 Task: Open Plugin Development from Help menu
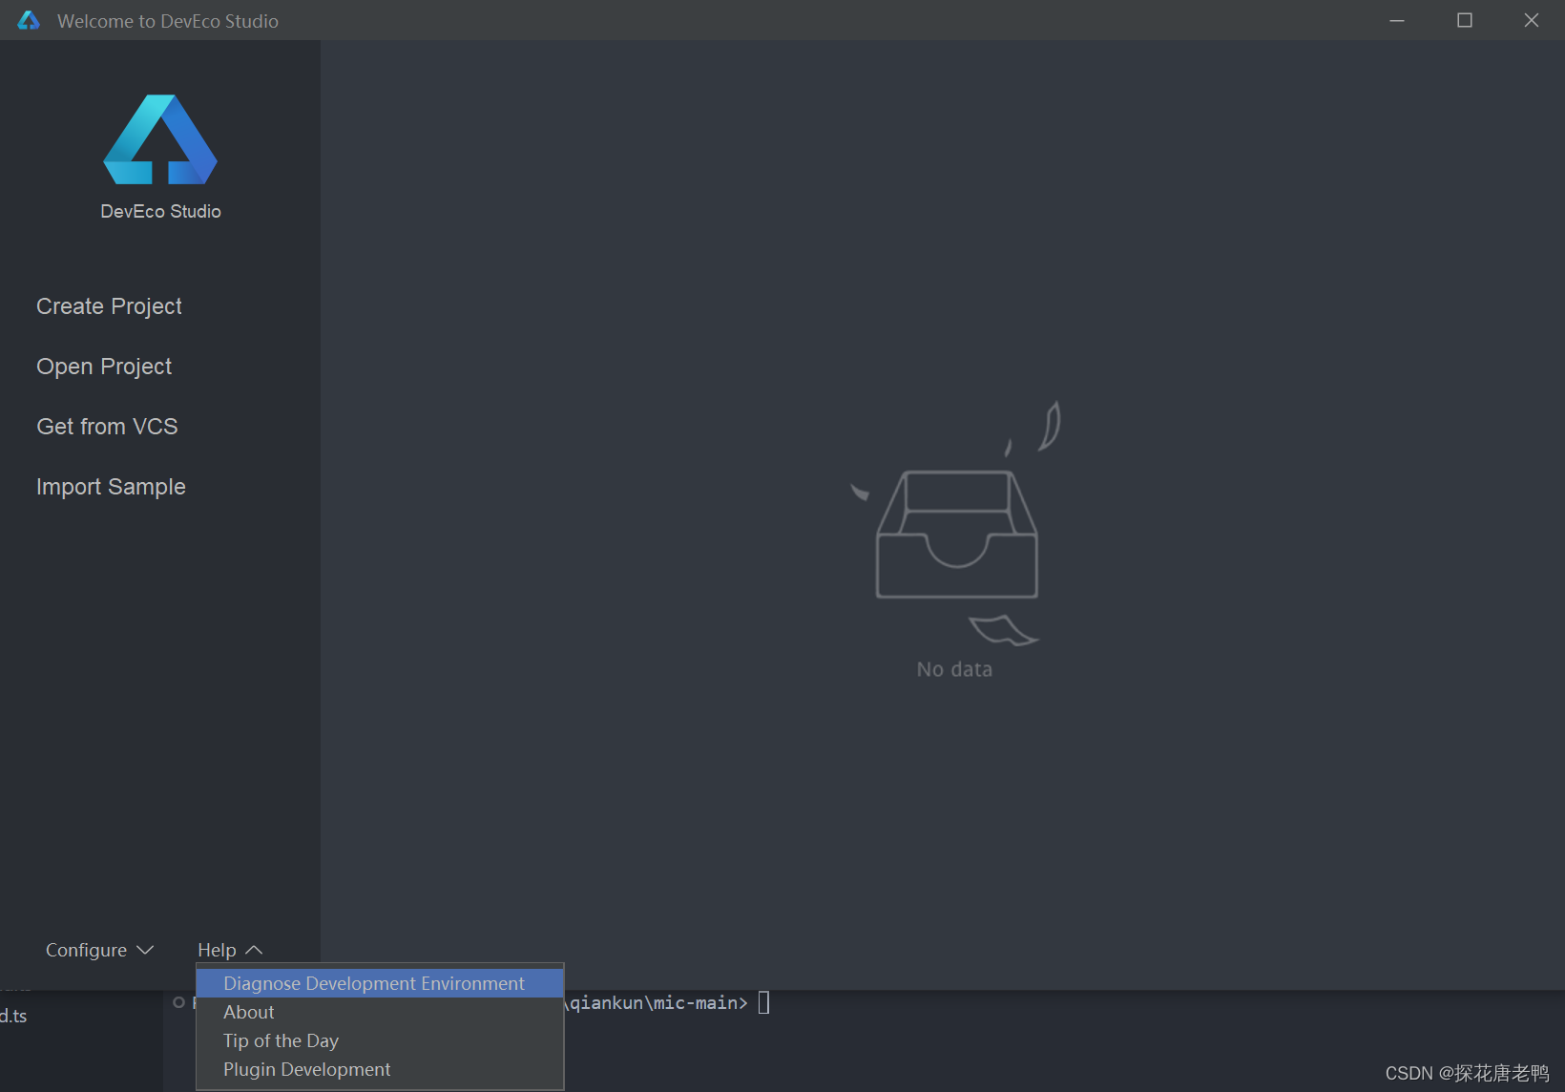380,1069
